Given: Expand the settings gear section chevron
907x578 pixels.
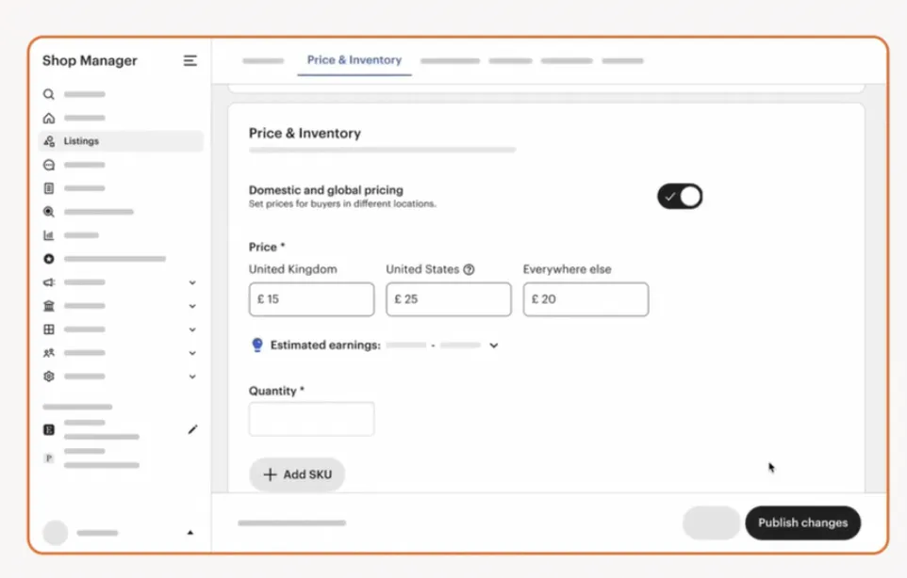Looking at the screenshot, I should click(192, 377).
